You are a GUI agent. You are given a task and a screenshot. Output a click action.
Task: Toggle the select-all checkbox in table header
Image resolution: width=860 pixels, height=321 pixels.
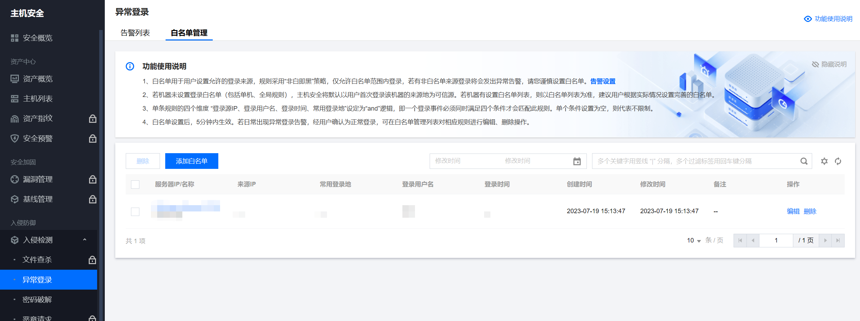pos(135,185)
